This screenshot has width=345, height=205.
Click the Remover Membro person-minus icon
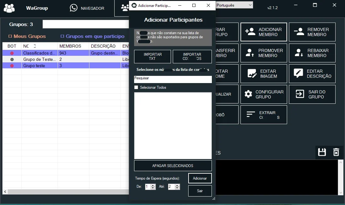click(x=299, y=32)
